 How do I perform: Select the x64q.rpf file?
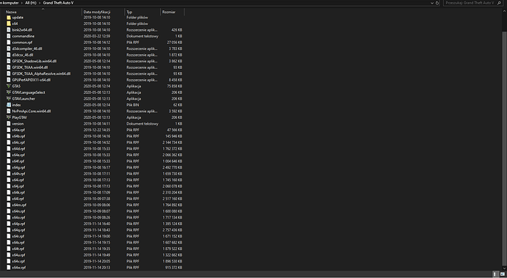pyautogui.click(x=18, y=230)
